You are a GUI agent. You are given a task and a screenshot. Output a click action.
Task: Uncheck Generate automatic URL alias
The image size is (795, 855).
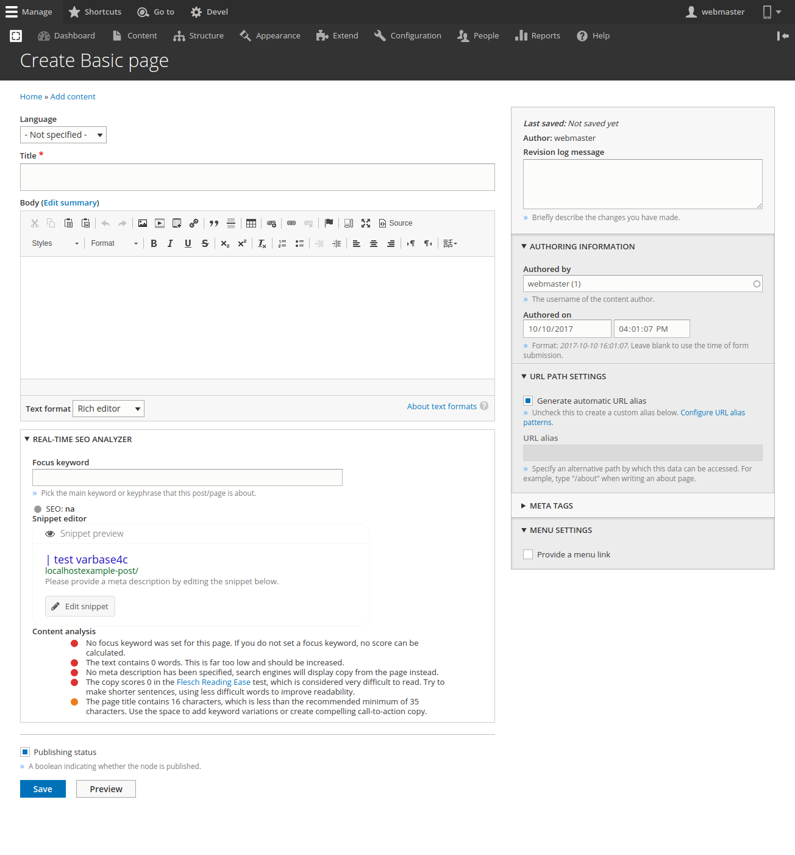pos(528,401)
